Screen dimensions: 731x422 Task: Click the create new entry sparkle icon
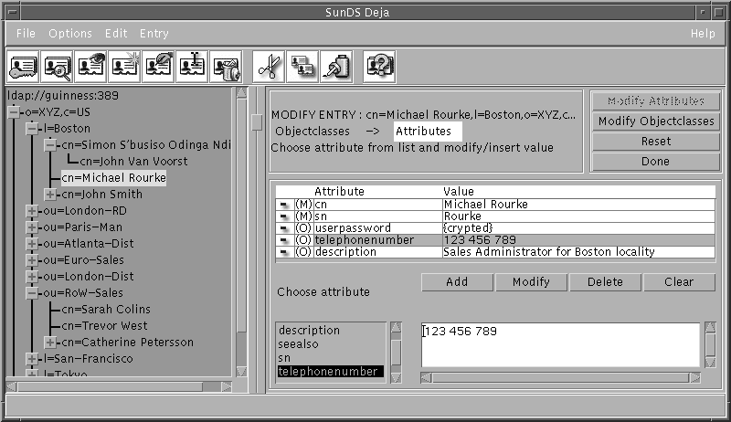(x=124, y=67)
